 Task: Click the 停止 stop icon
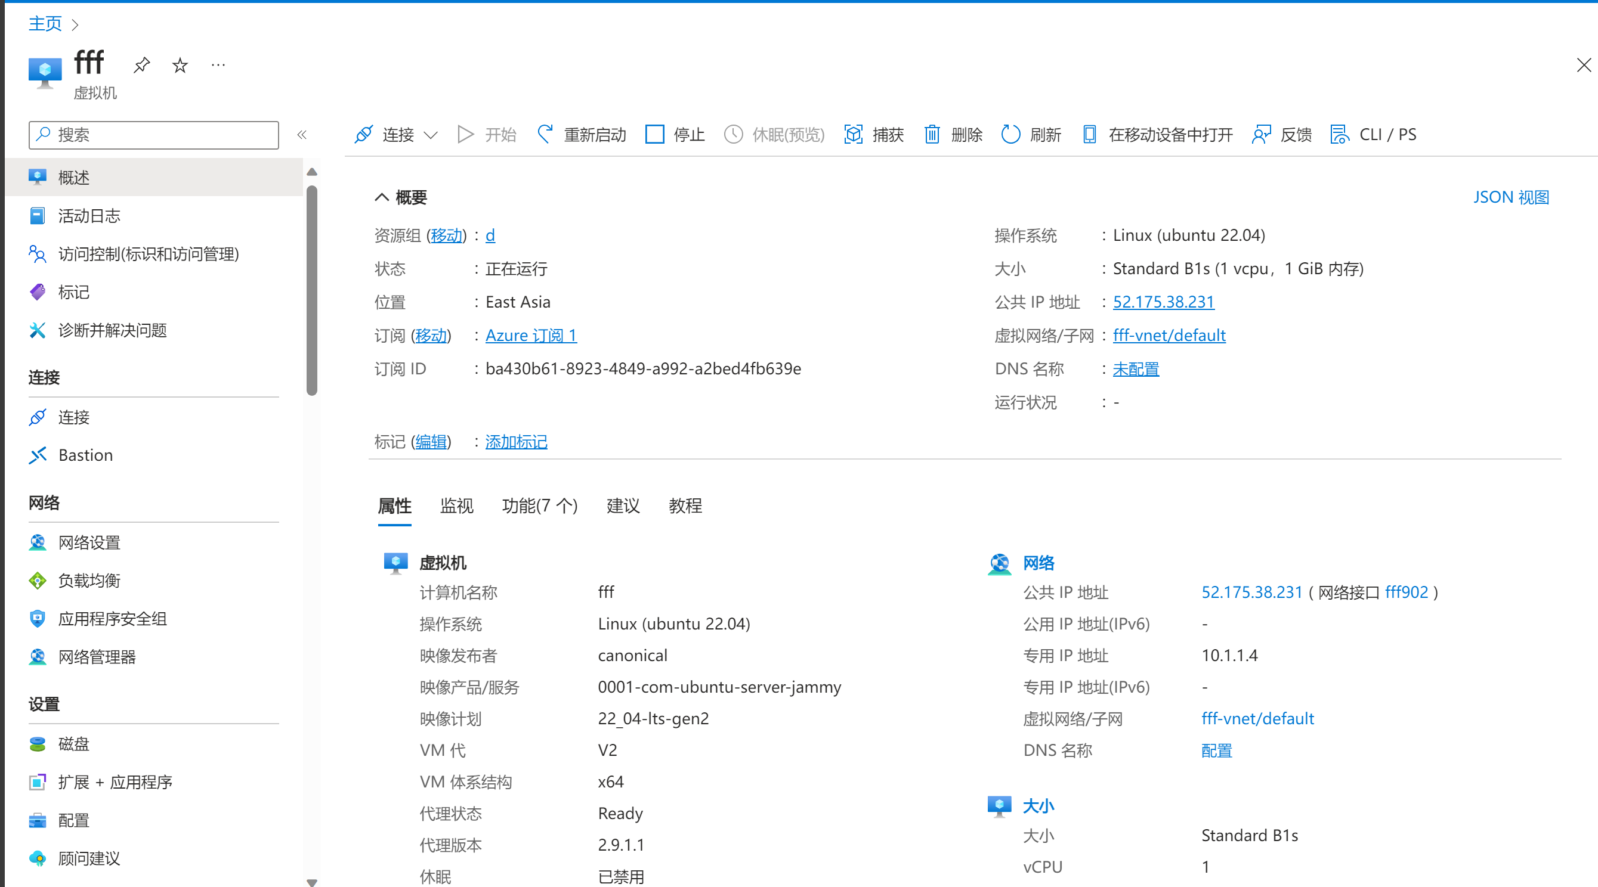[x=654, y=134]
